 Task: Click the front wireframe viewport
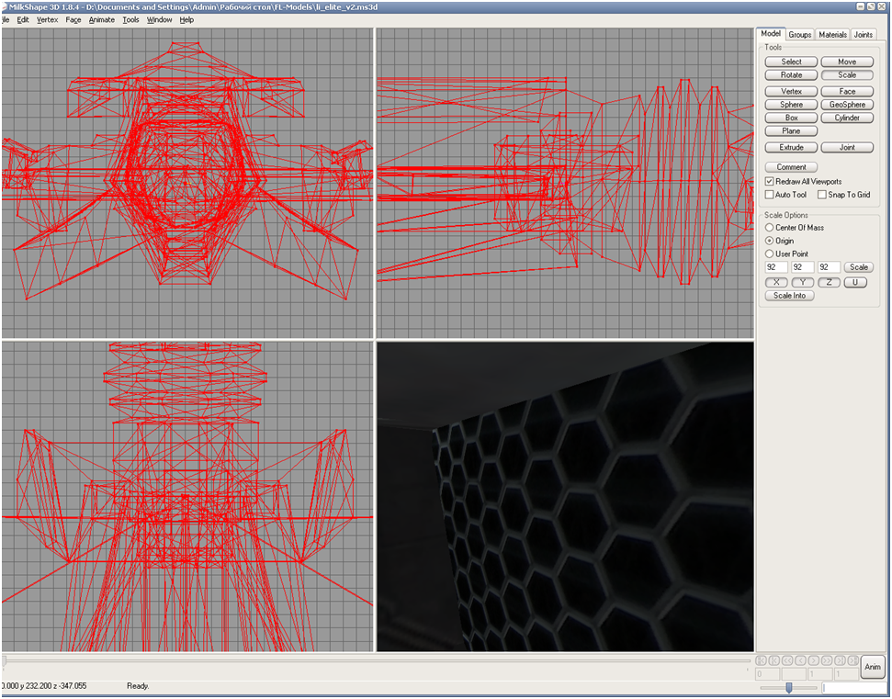187,183
